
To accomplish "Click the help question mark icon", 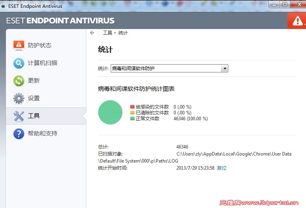I will pos(19,134).
